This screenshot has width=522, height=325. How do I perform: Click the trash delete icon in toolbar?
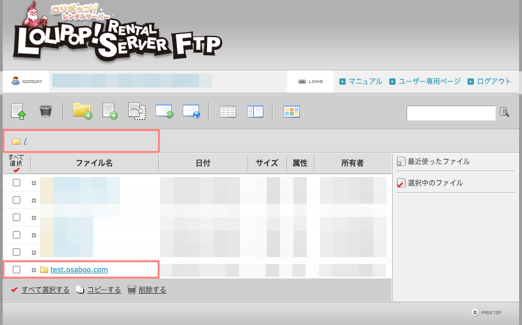tap(46, 111)
